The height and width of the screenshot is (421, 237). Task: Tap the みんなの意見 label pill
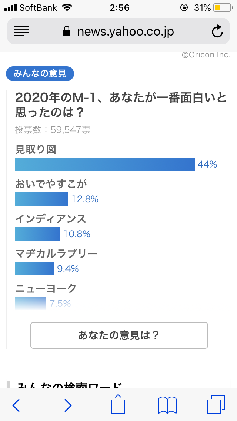[x=40, y=74]
